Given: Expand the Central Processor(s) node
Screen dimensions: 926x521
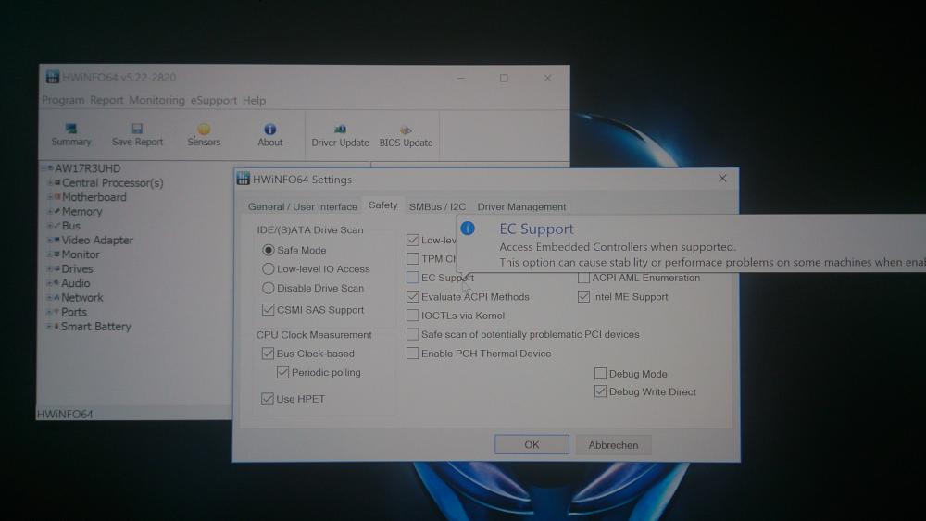Looking at the screenshot, I should [49, 183].
